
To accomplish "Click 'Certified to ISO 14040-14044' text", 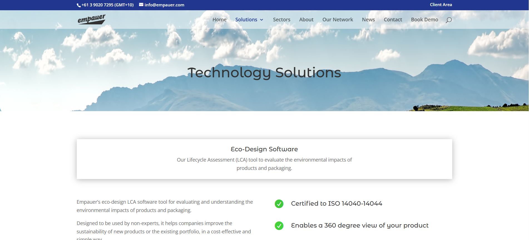I will coord(337,203).
